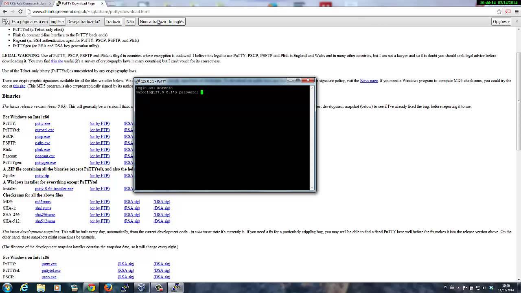
Task: Close the translate bar with its X
Action: pyautogui.click(x=517, y=22)
